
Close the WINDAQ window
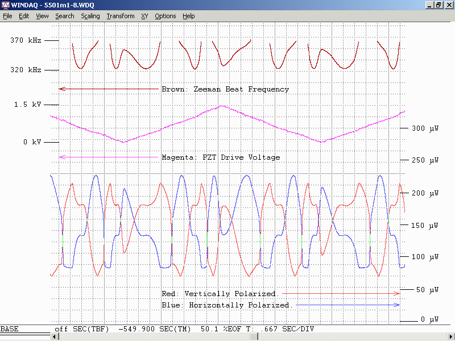pyautogui.click(x=448, y=5)
